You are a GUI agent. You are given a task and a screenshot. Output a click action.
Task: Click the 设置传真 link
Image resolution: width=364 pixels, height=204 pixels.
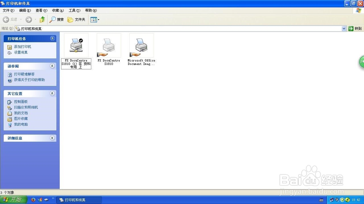(x=21, y=52)
